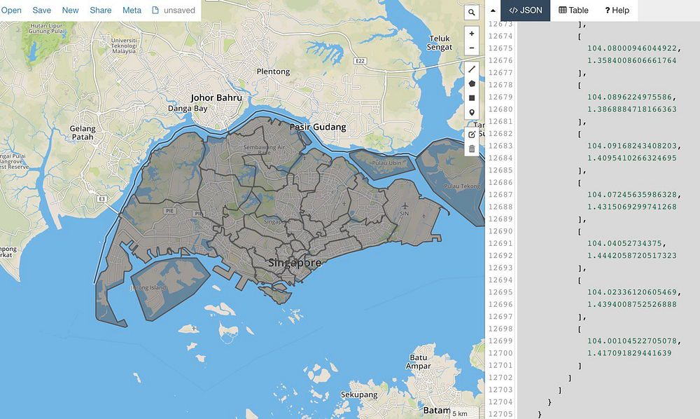The image size is (700, 419).
Task: Select the draw polygon tool
Action: click(x=471, y=83)
